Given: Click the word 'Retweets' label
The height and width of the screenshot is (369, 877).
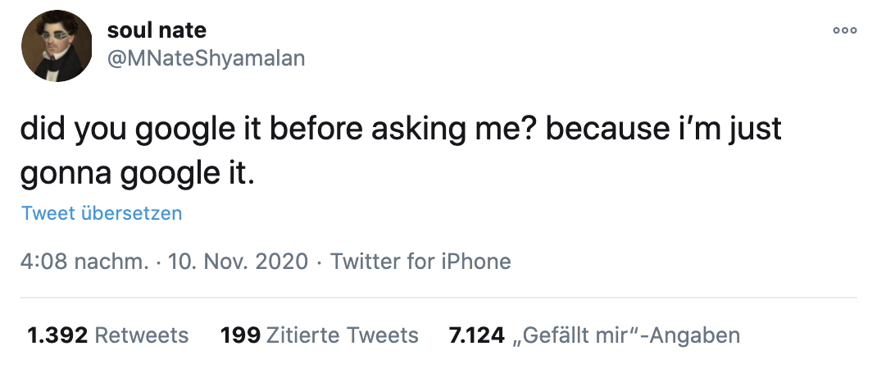Looking at the screenshot, I should pyautogui.click(x=142, y=335).
